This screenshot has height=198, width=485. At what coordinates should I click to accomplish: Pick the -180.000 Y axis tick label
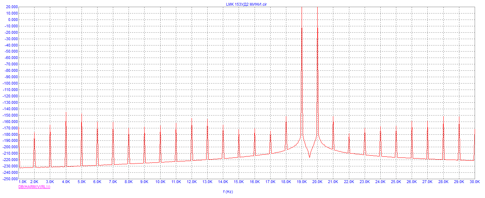10,134
